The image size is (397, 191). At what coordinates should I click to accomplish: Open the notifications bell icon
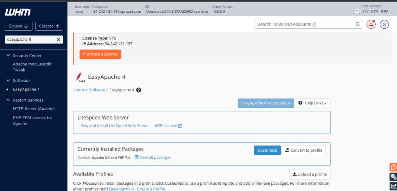[371, 24]
